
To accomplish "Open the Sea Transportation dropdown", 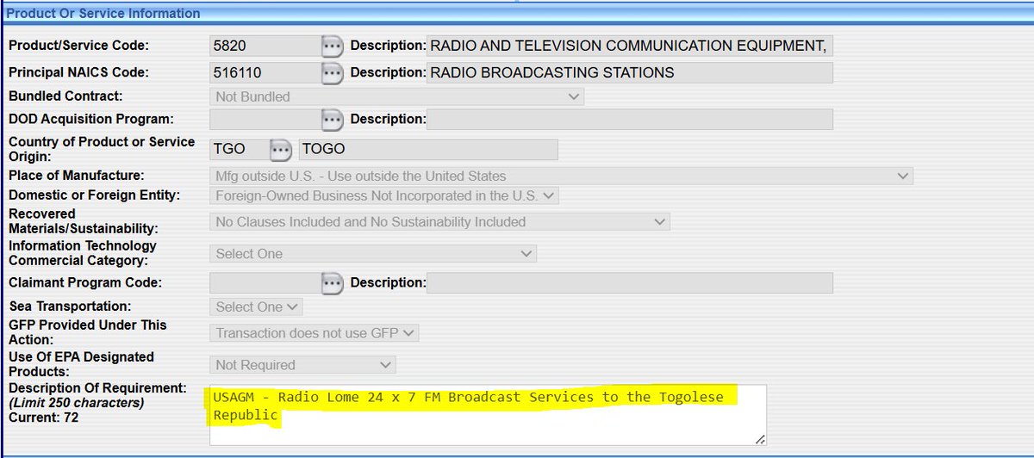I will coord(256,307).
